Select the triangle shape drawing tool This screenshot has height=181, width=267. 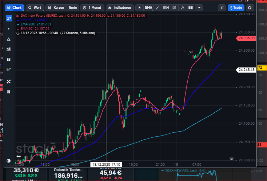[9, 39]
